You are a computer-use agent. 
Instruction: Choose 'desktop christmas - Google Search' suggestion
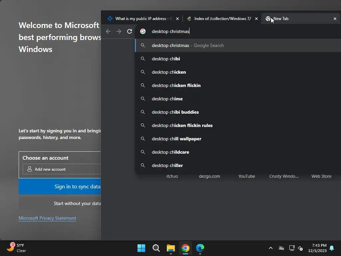tap(238, 45)
